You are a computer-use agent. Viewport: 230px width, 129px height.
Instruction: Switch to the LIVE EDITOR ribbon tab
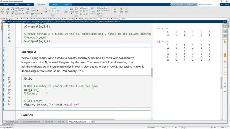tap(41, 5)
